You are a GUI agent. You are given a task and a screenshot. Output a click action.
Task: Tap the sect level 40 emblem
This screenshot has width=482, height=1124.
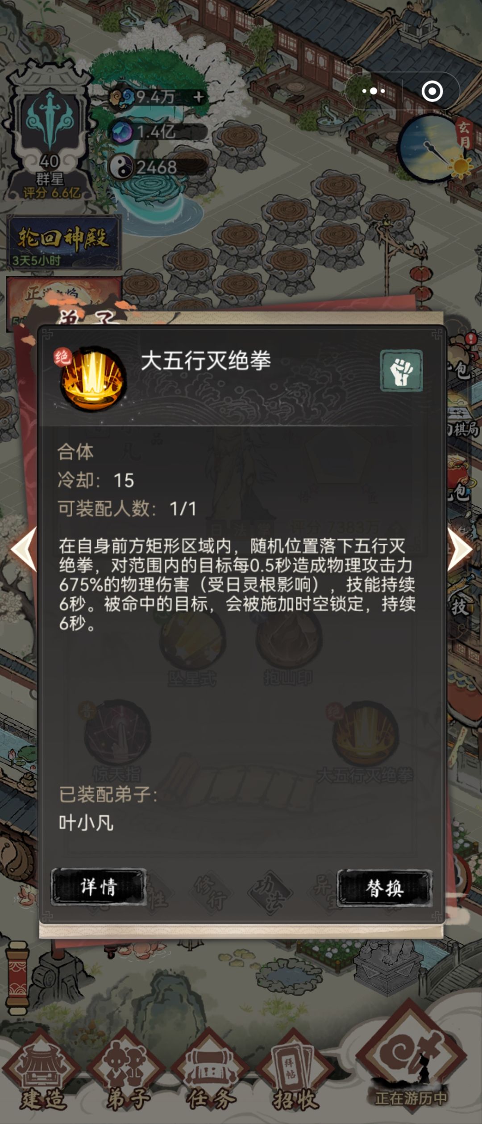pyautogui.click(x=50, y=134)
